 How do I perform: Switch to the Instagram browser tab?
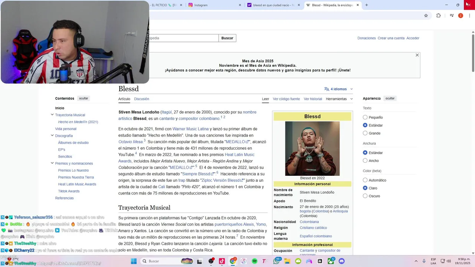click(x=214, y=5)
